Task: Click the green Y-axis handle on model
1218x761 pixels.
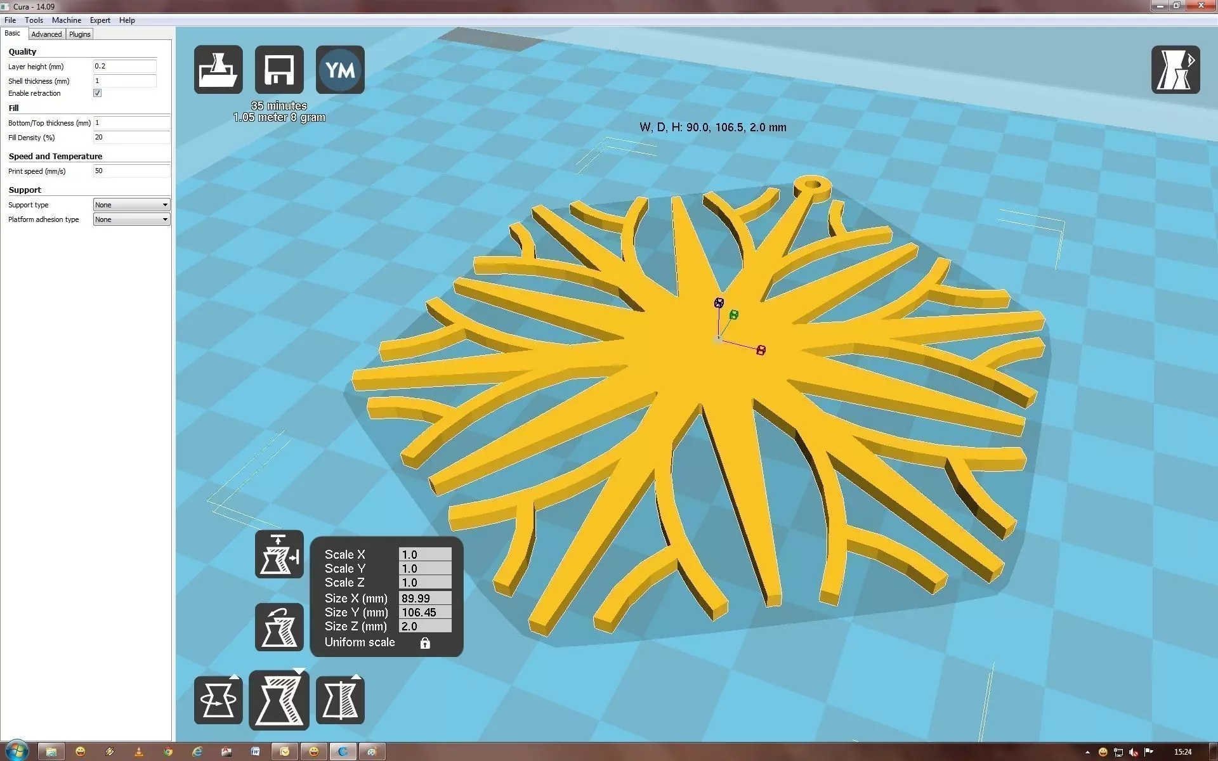Action: (734, 315)
